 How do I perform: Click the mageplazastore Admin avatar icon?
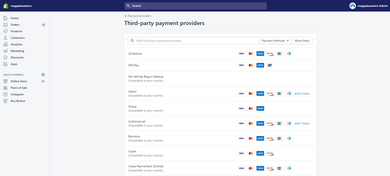(353, 6)
